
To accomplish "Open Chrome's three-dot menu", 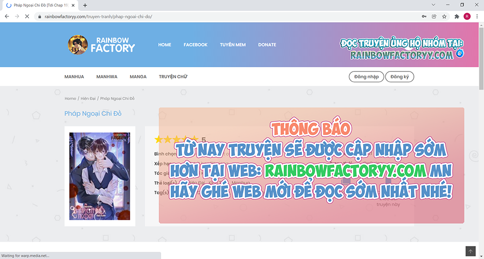I will 477,16.
